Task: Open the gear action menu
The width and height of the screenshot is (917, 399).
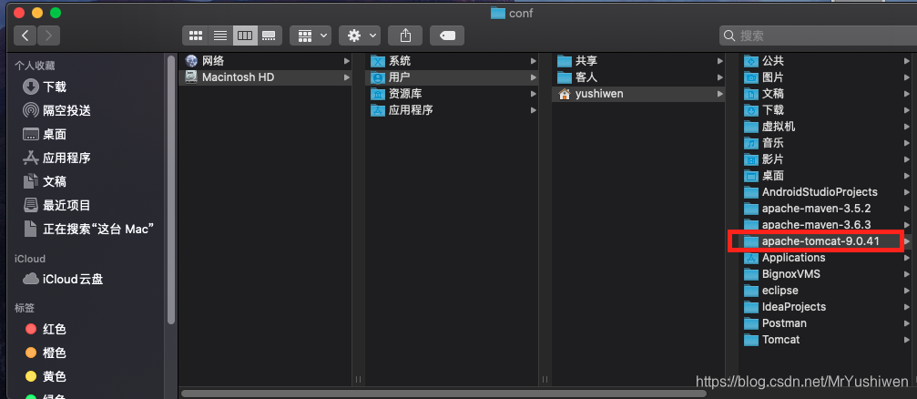Action: pos(360,36)
